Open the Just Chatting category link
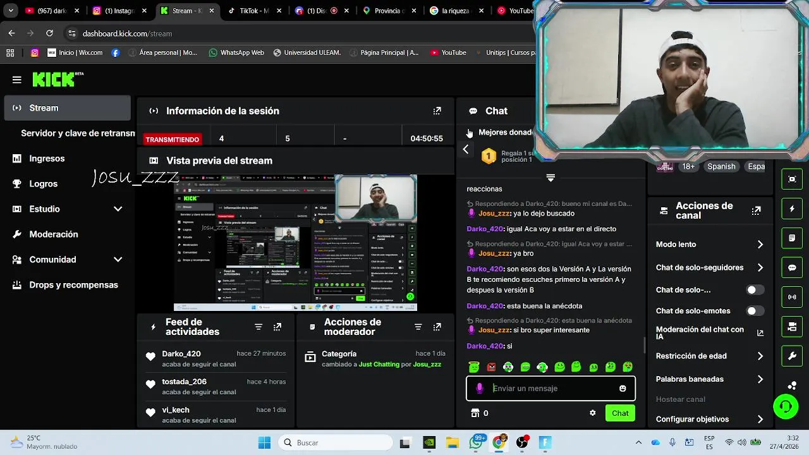 [379, 365]
